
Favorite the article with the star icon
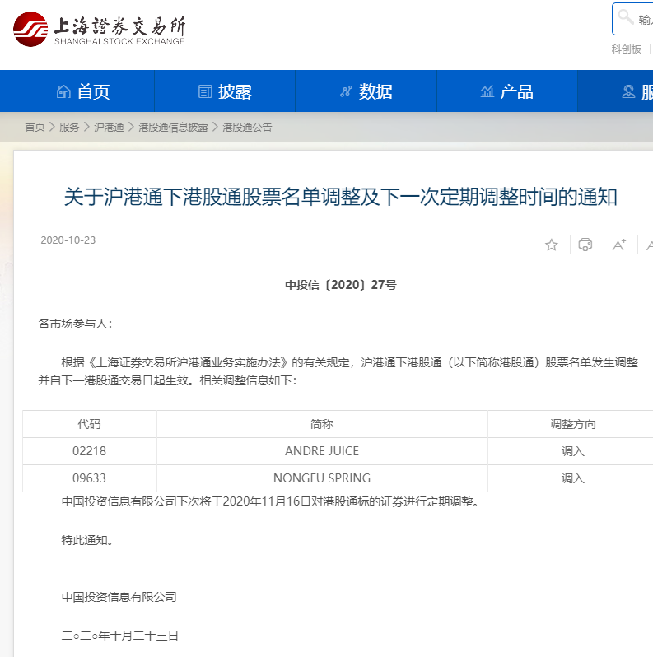[552, 245]
